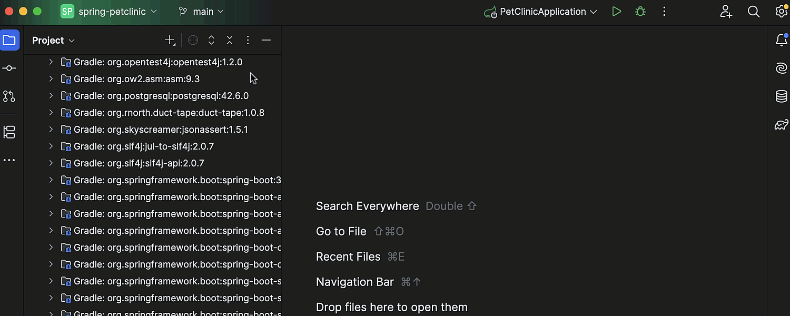
Task: Run PetClinicApplication with green play button
Action: click(x=616, y=12)
